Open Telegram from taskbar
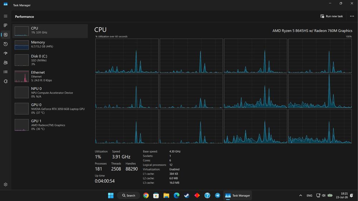Image resolution: width=358 pixels, height=201 pixels. pos(217,196)
